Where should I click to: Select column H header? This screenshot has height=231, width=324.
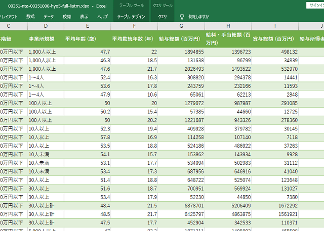point(228,26)
